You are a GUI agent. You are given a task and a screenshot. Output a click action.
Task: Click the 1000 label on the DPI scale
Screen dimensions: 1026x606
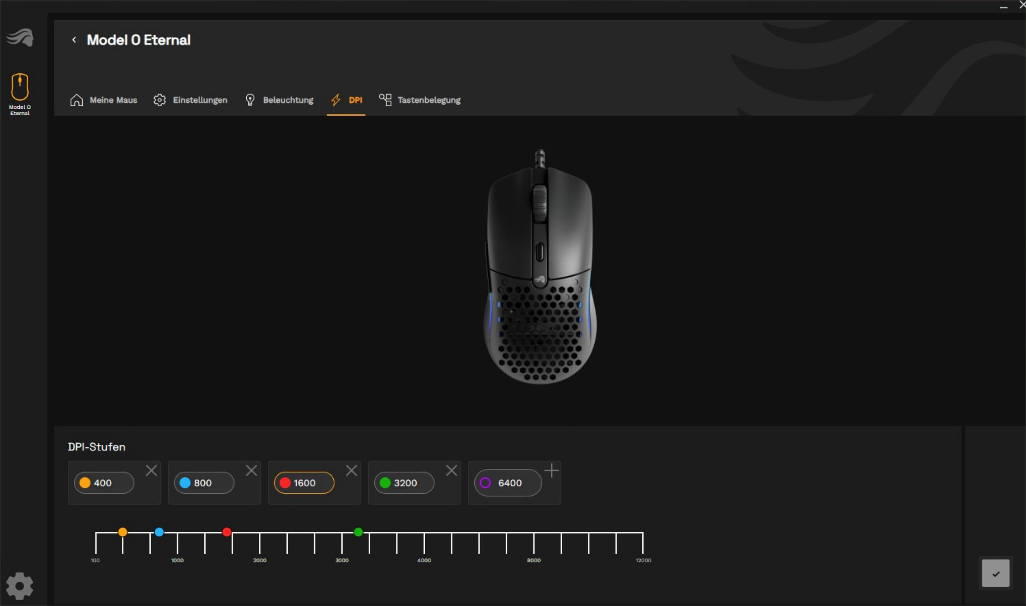pyautogui.click(x=177, y=560)
